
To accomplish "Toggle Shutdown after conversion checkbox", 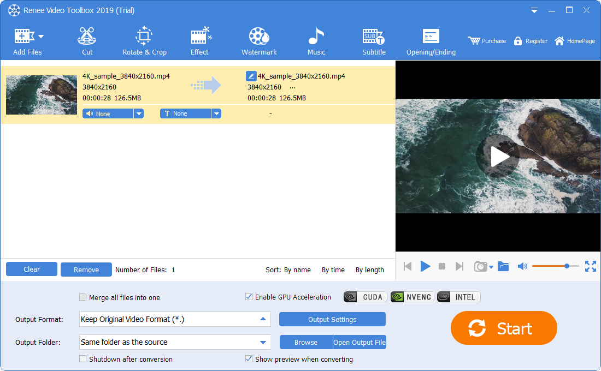I will [83, 359].
